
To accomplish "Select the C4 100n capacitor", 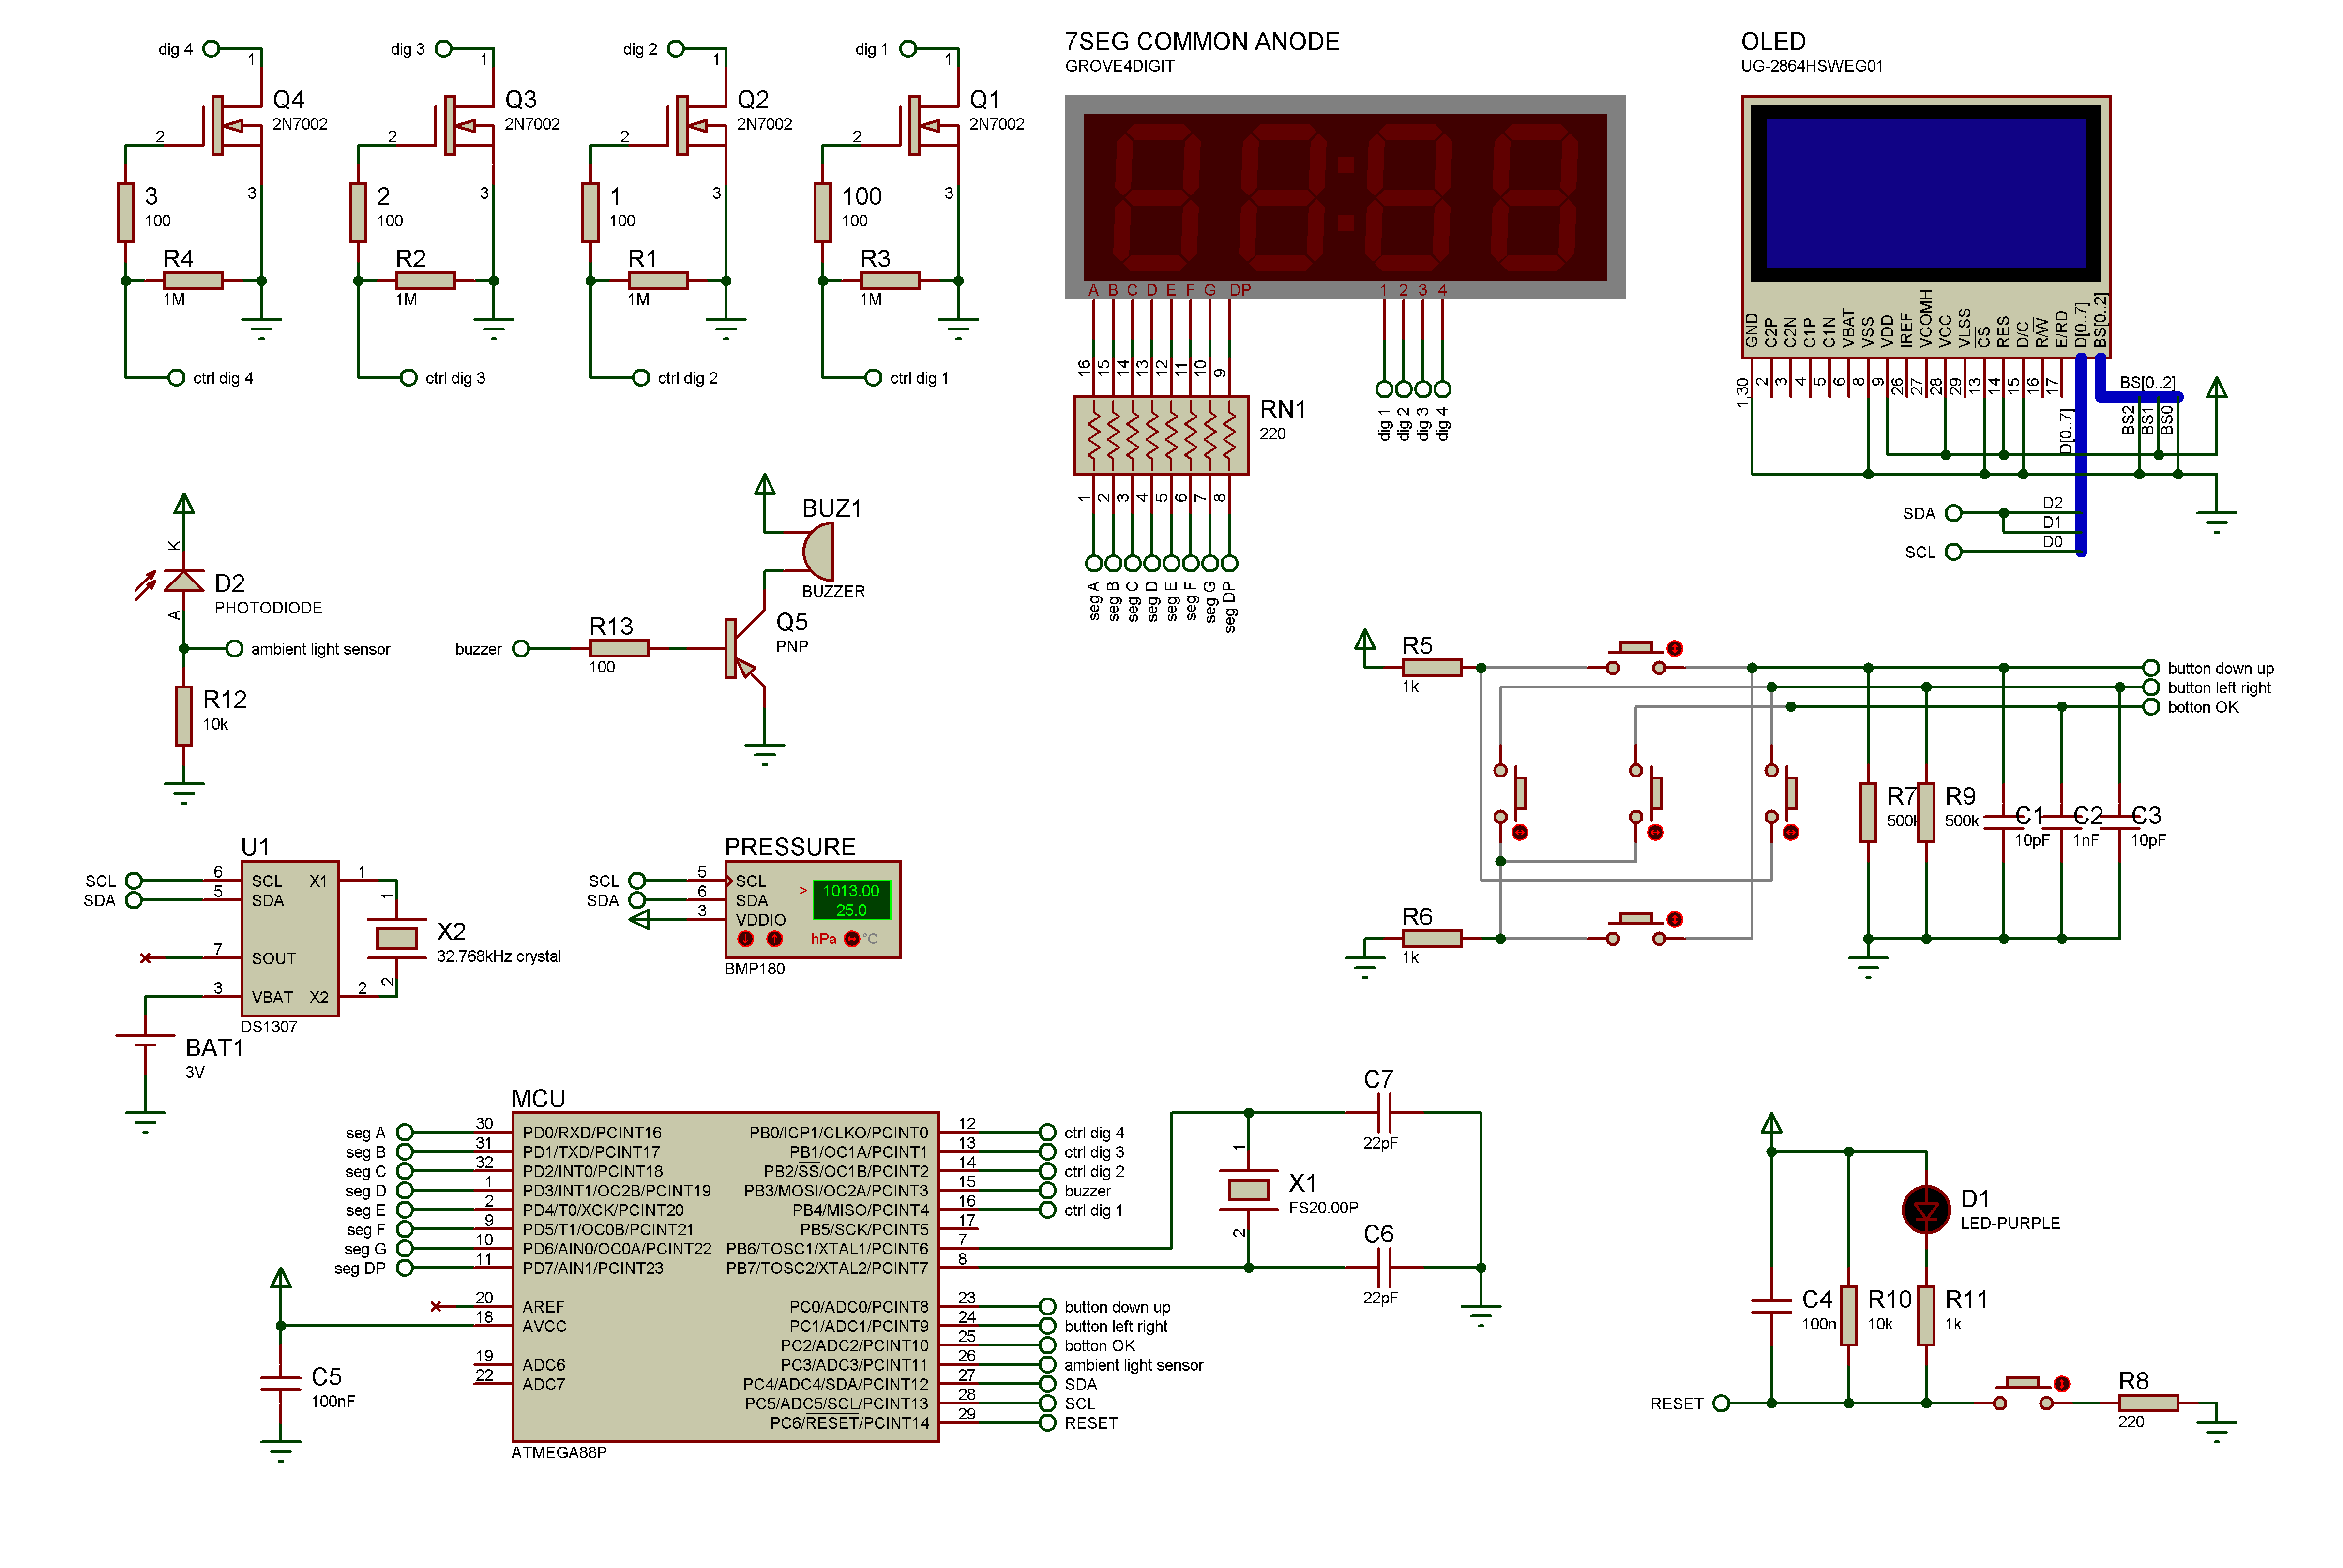I will pyautogui.click(x=1771, y=1306).
